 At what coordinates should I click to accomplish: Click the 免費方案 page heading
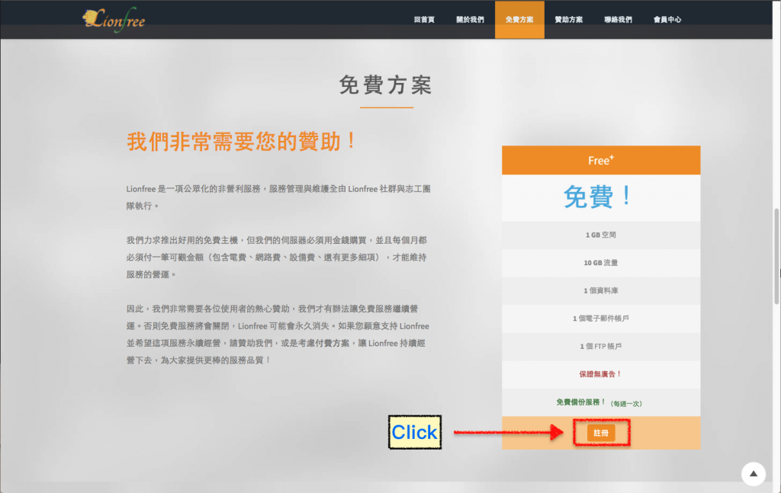click(x=386, y=85)
